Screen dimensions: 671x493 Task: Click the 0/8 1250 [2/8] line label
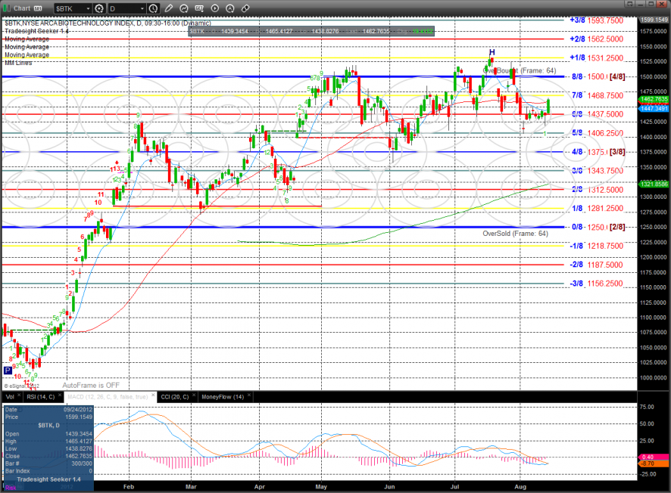pyautogui.click(x=598, y=227)
